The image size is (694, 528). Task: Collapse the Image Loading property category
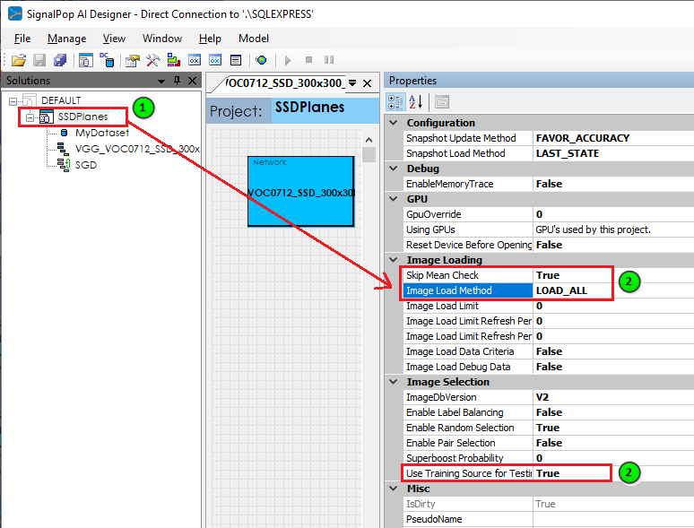point(394,260)
